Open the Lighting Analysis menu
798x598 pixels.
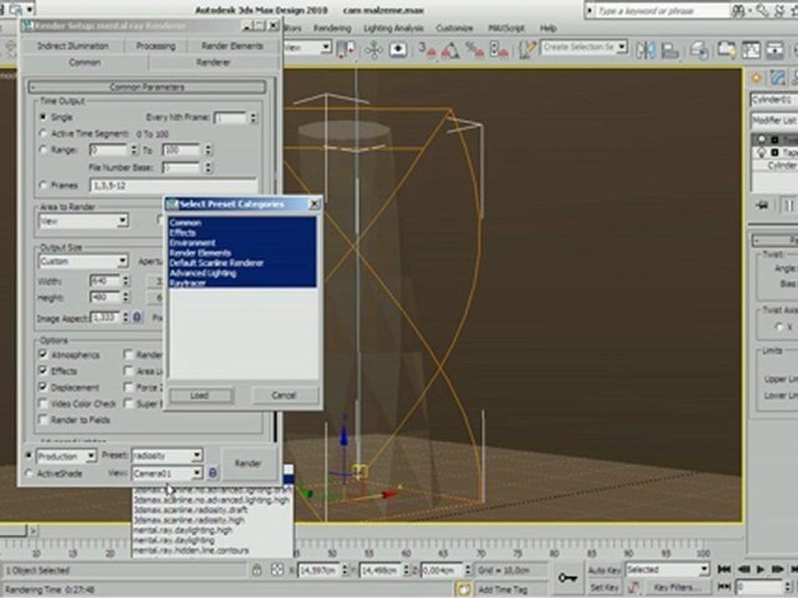pos(393,28)
